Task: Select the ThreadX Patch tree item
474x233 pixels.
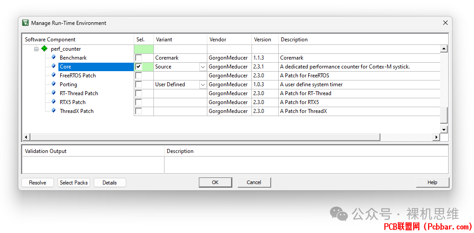Action: pyautogui.click(x=77, y=111)
